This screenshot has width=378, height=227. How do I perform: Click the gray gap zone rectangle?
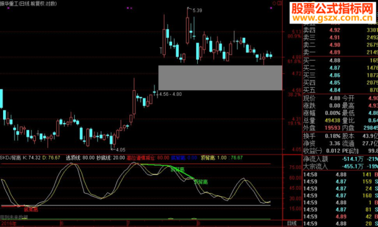coord(220,78)
